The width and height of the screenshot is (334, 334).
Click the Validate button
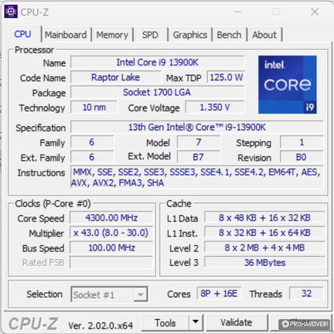[237, 322]
